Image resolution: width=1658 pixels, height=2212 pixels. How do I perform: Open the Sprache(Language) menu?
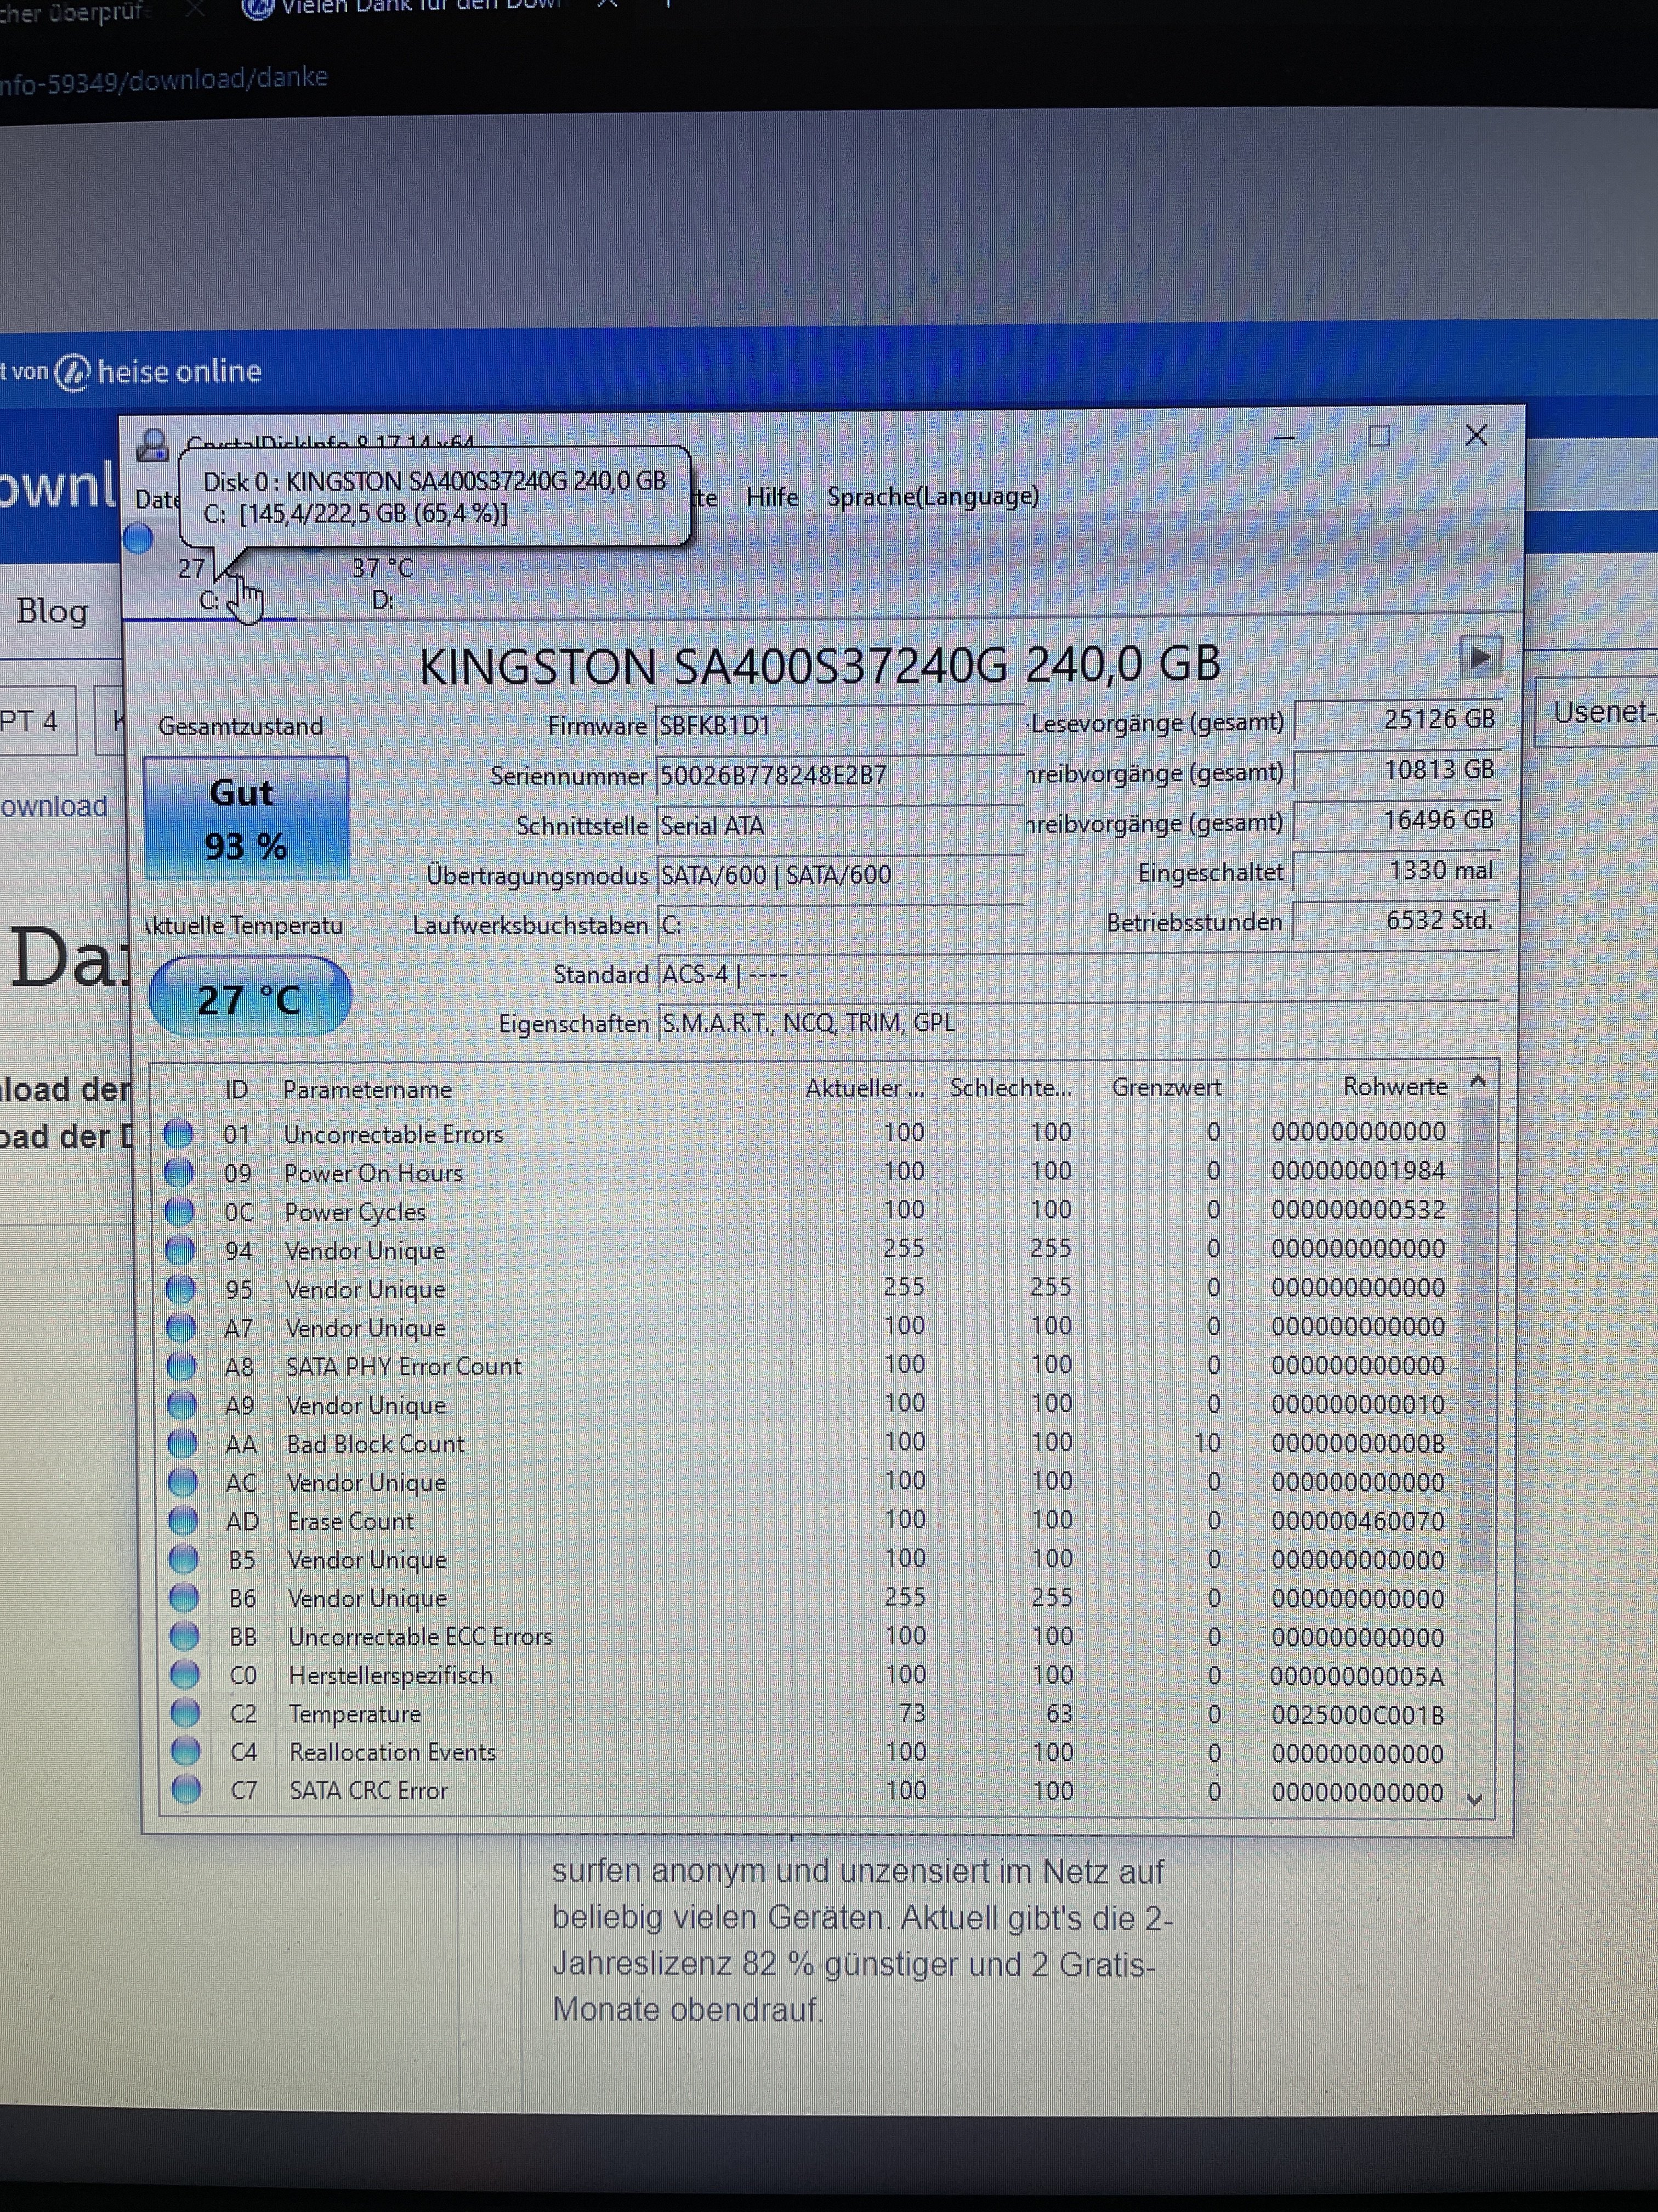(932, 496)
